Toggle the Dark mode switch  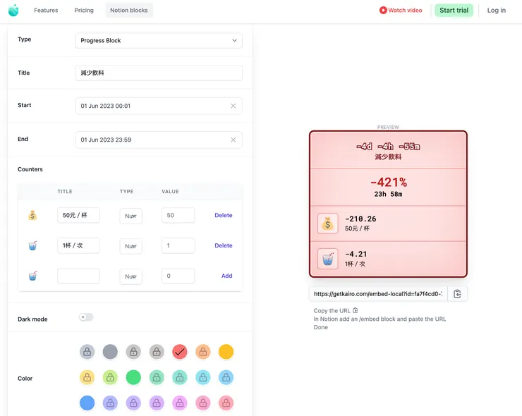pyautogui.click(x=86, y=317)
